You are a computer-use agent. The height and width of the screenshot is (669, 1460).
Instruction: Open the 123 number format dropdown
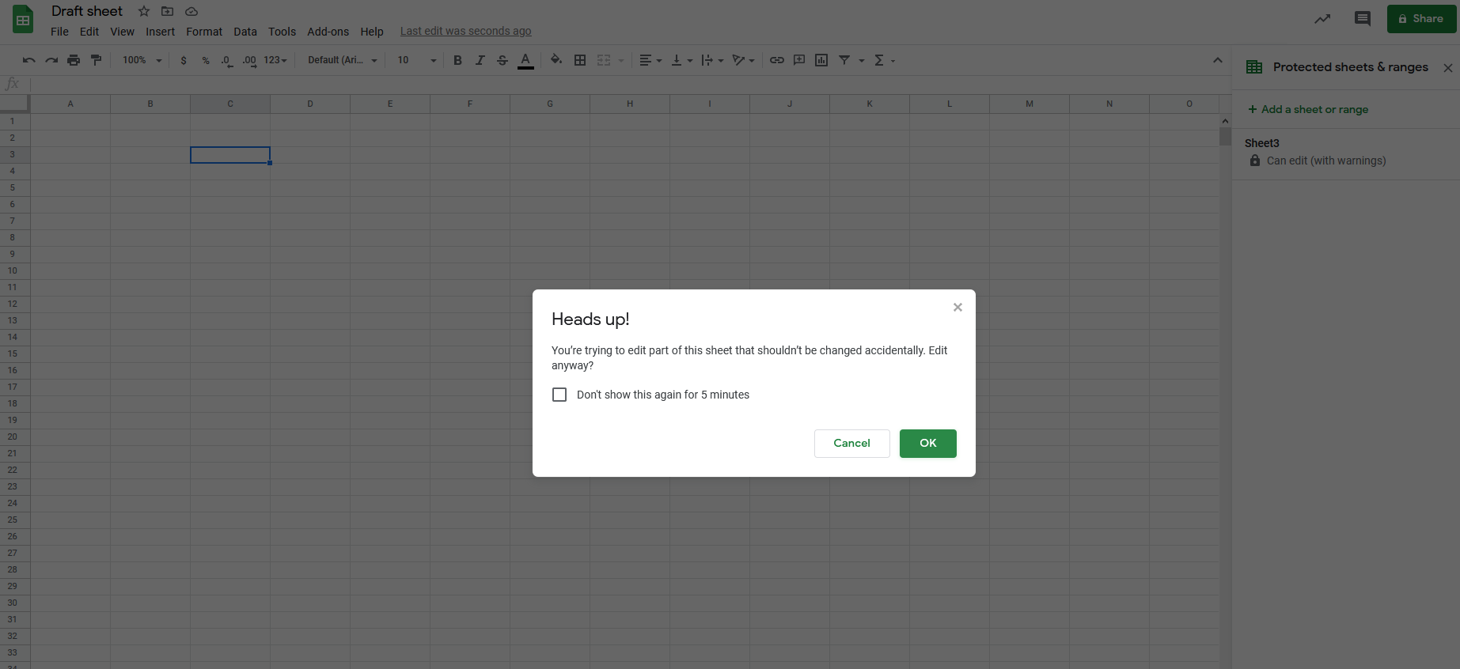[x=275, y=60]
